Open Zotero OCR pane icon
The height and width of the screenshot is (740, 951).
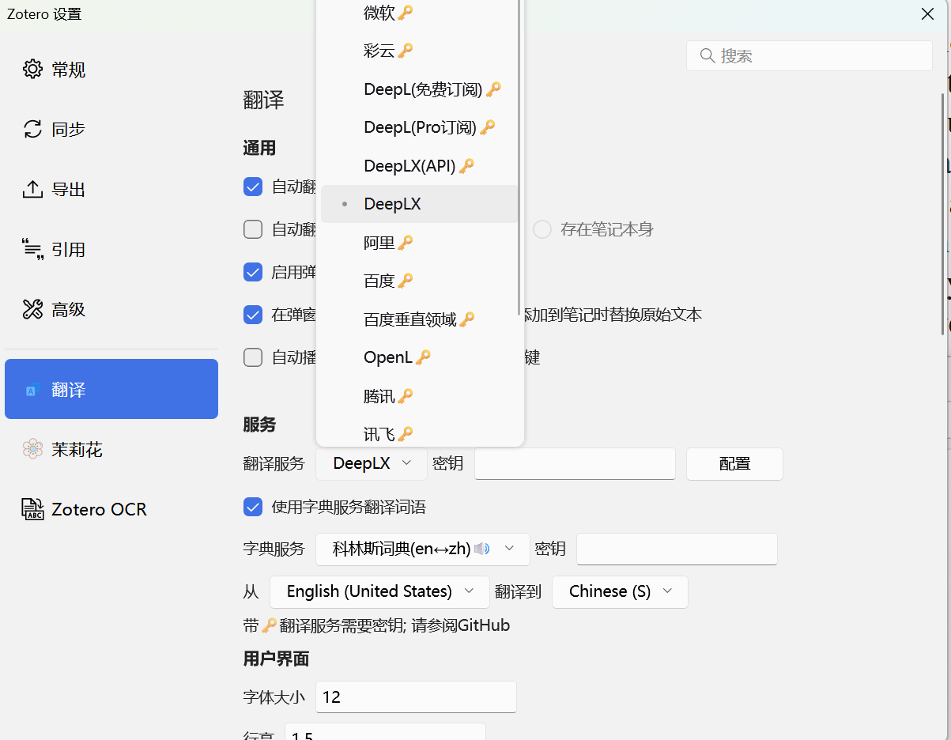tap(32, 509)
